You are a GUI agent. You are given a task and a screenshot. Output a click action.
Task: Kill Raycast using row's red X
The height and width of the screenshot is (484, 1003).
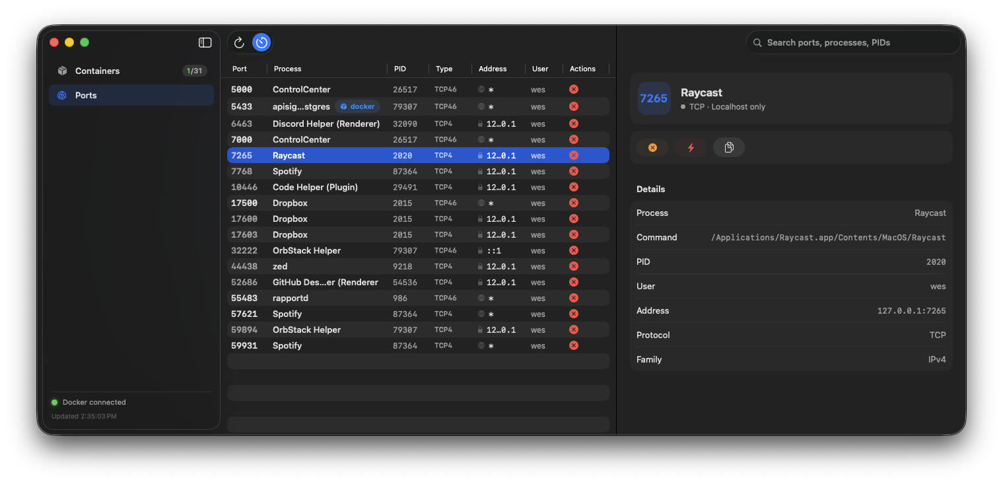coord(574,155)
